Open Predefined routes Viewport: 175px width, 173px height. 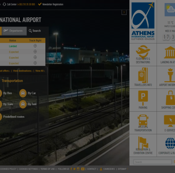[x=14, y=117]
